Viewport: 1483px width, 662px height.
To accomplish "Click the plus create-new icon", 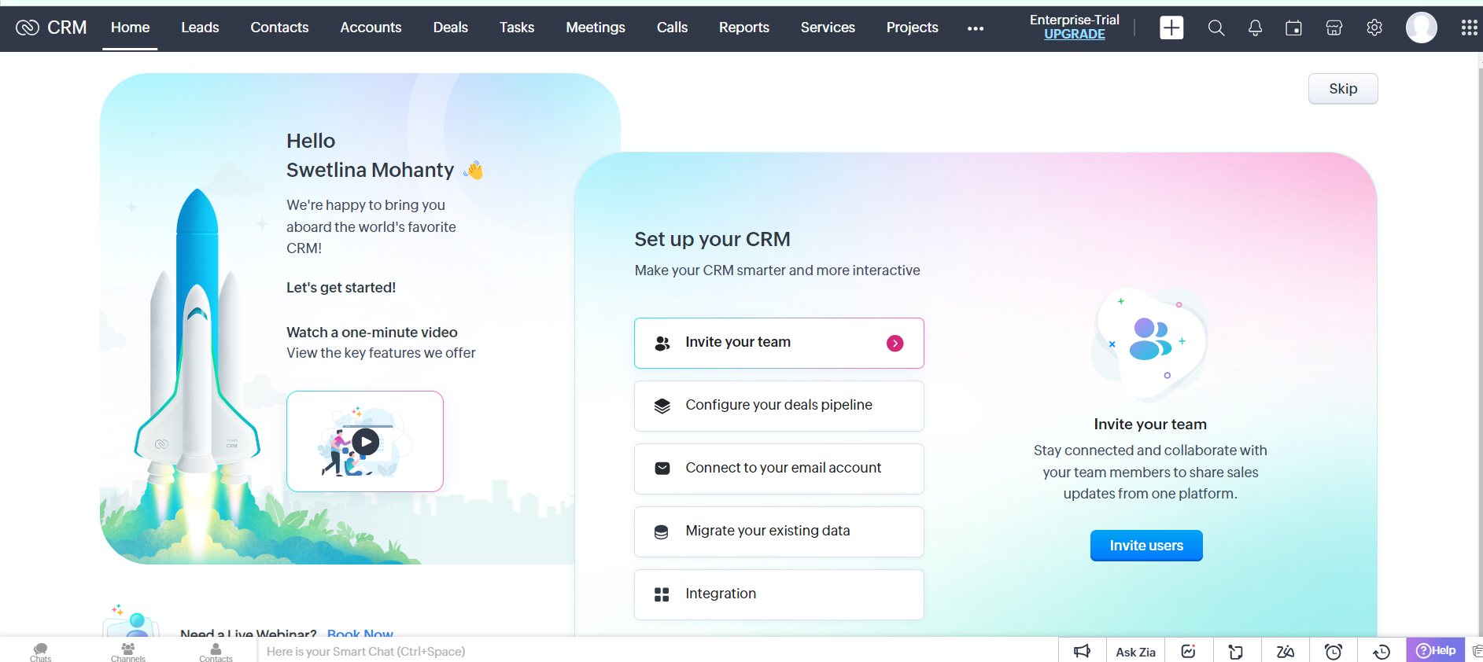I will click(x=1171, y=28).
